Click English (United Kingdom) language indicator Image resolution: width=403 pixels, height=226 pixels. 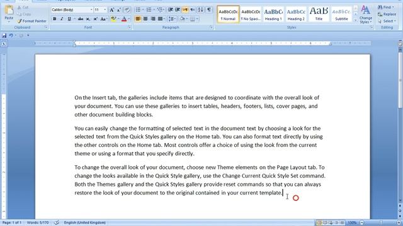click(85, 223)
